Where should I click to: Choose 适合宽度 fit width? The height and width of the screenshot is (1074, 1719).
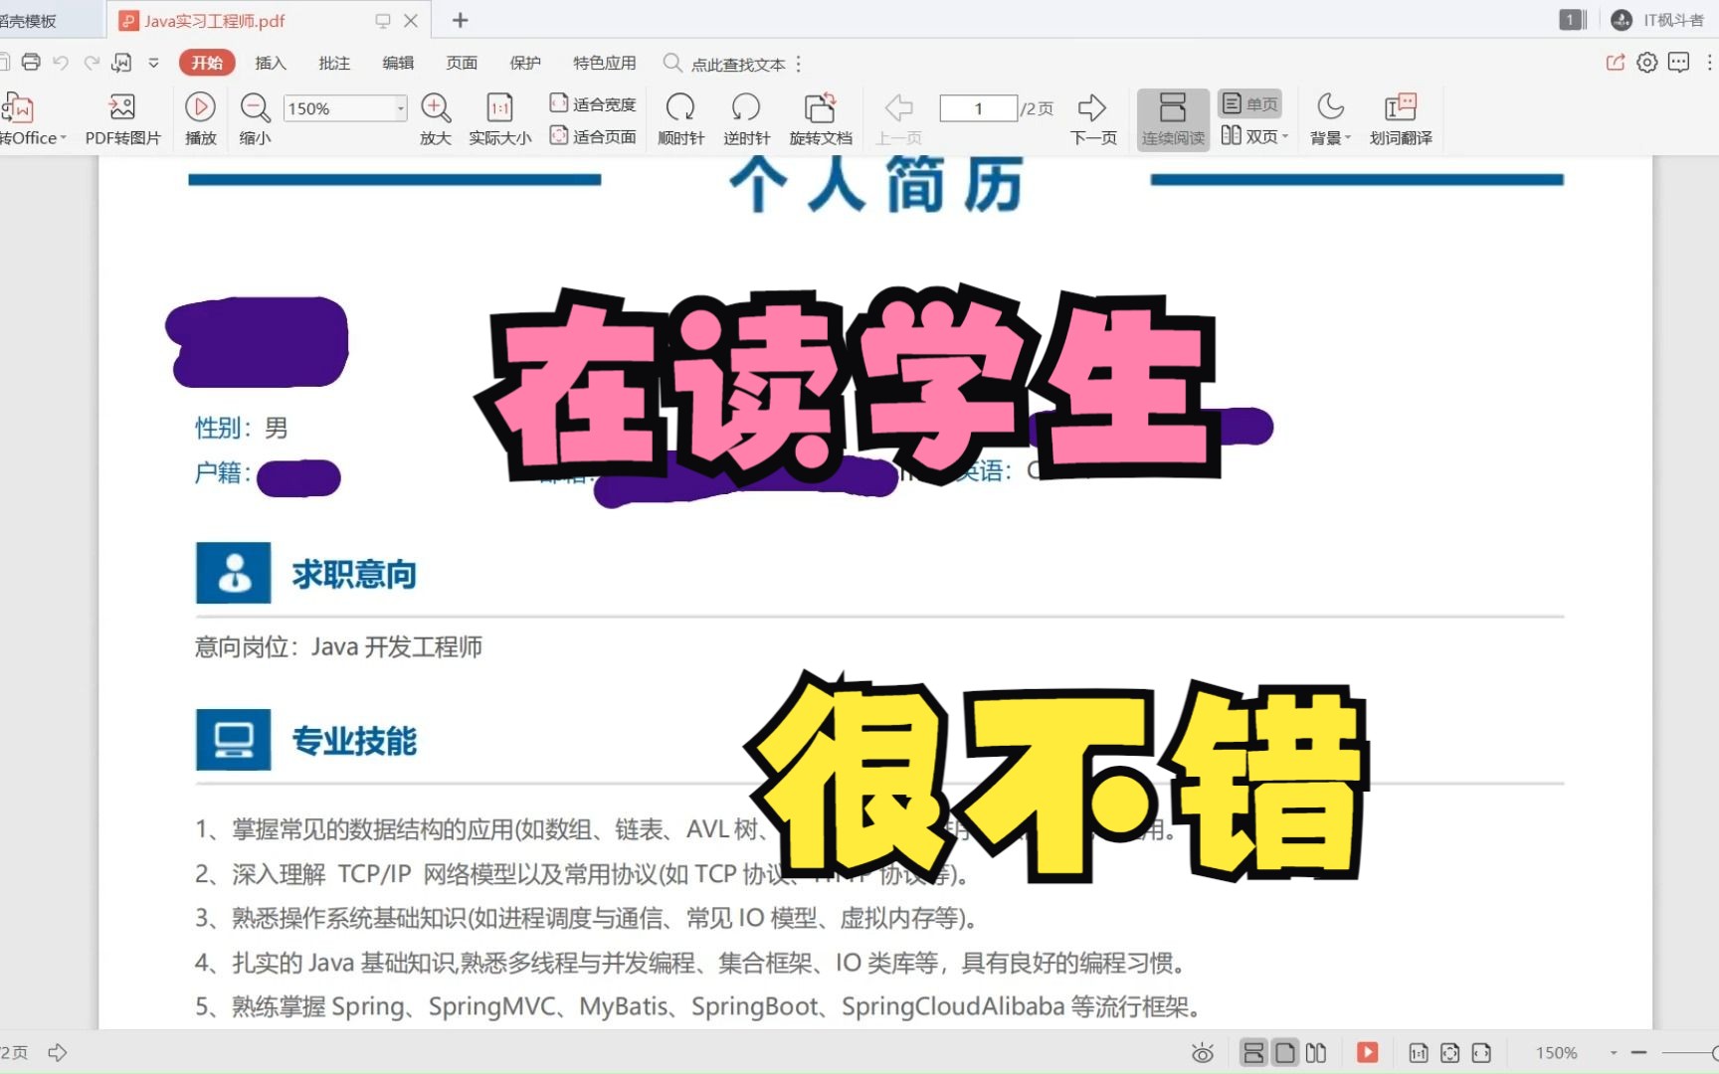point(593,103)
